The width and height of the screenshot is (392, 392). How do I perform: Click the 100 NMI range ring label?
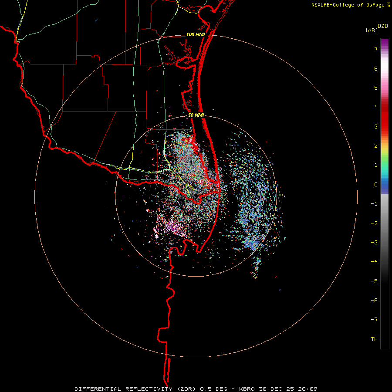coord(196,34)
